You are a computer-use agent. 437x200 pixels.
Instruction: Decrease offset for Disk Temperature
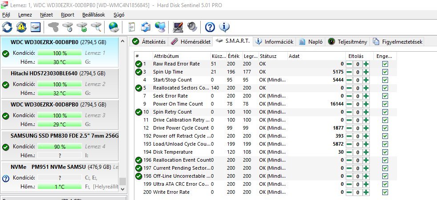[x=349, y=152]
